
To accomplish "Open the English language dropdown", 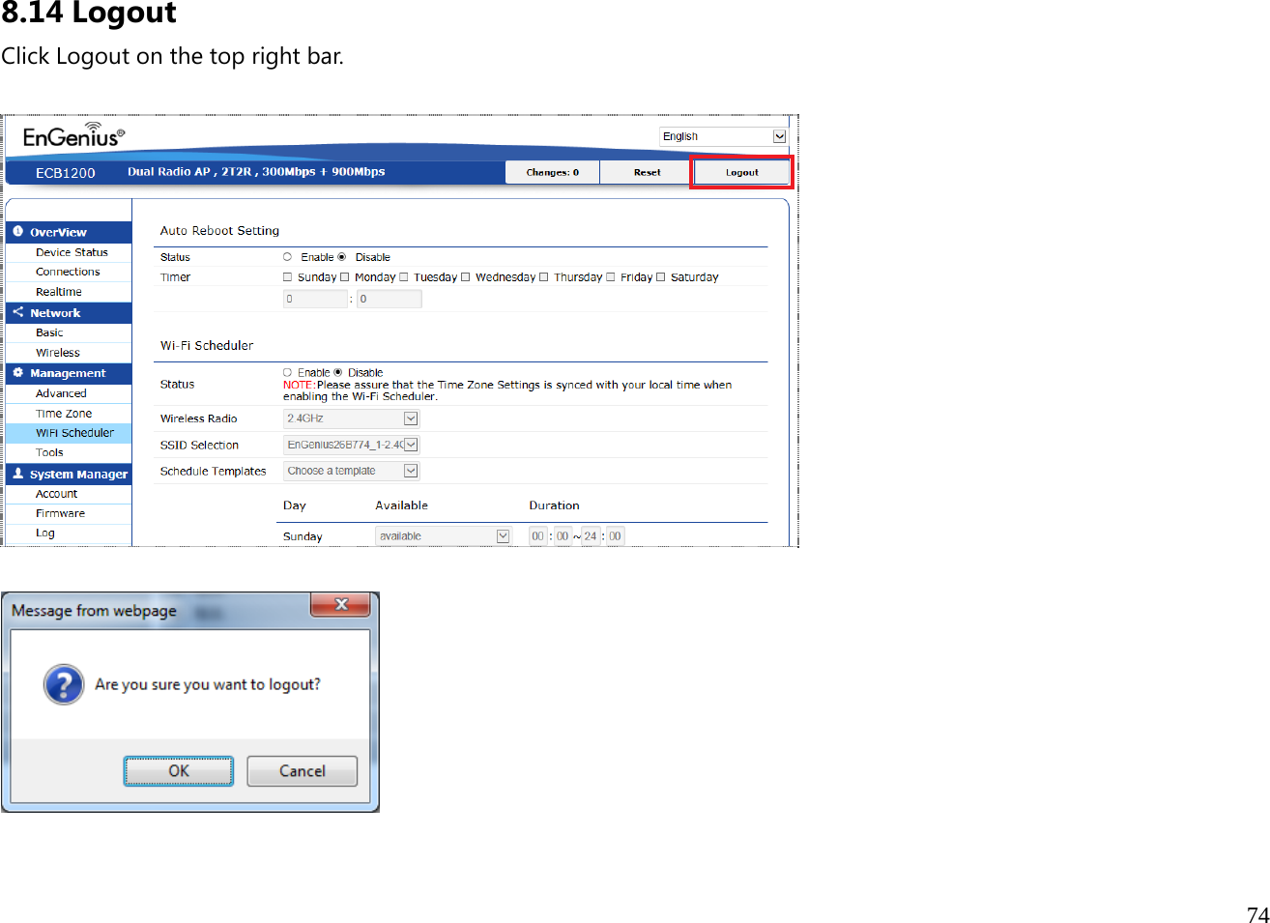I will point(724,136).
